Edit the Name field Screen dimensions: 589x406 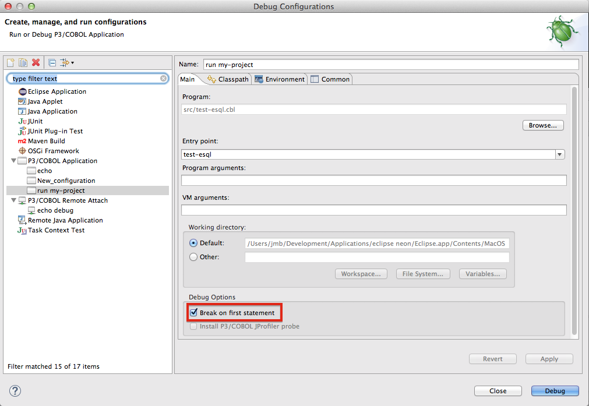(391, 64)
